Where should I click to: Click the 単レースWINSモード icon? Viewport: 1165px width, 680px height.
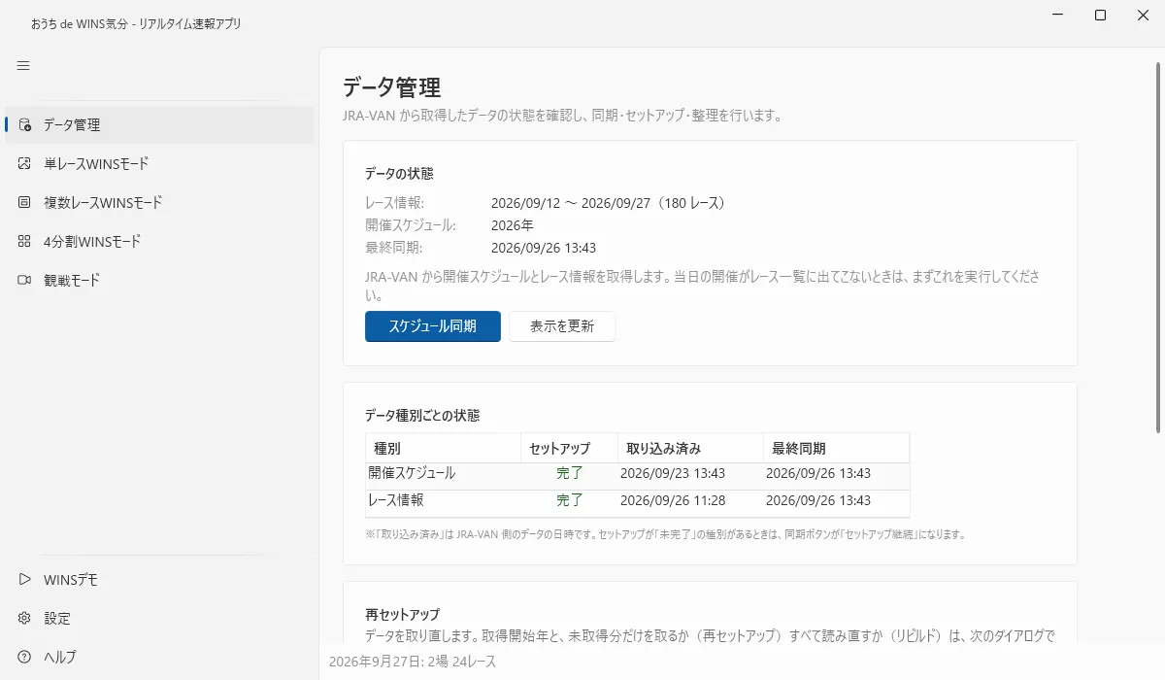pos(24,164)
